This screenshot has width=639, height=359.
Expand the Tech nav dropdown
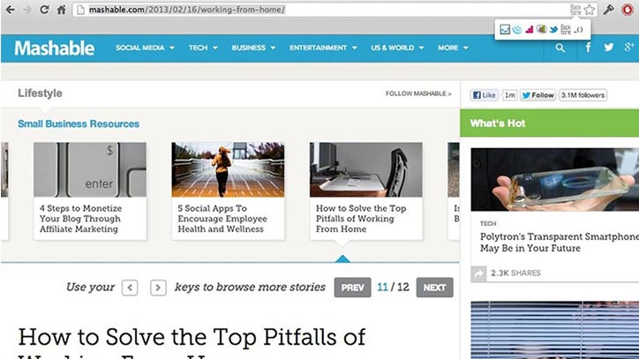(203, 48)
